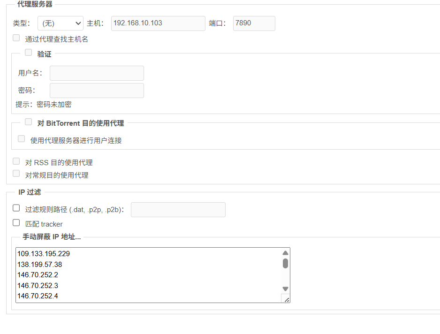Click the textarea resize handle corner

(x=286, y=299)
